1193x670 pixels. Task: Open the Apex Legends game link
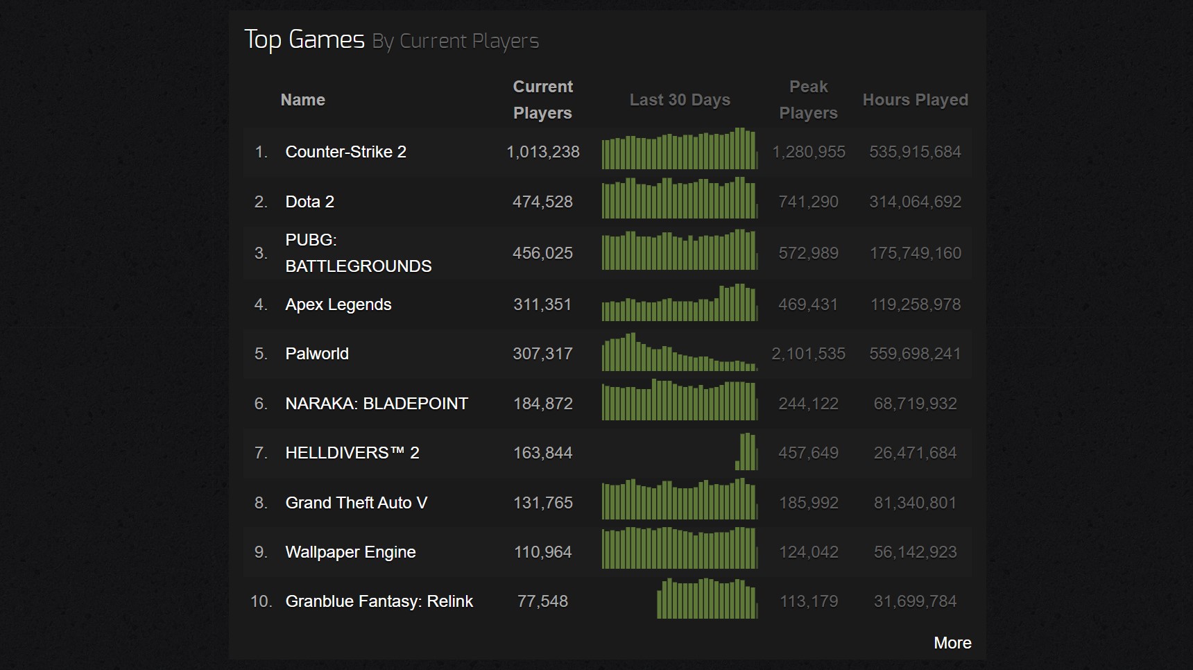338,304
